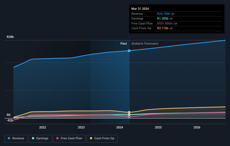Select the Free Cash Flow data point marker

tap(129, 117)
